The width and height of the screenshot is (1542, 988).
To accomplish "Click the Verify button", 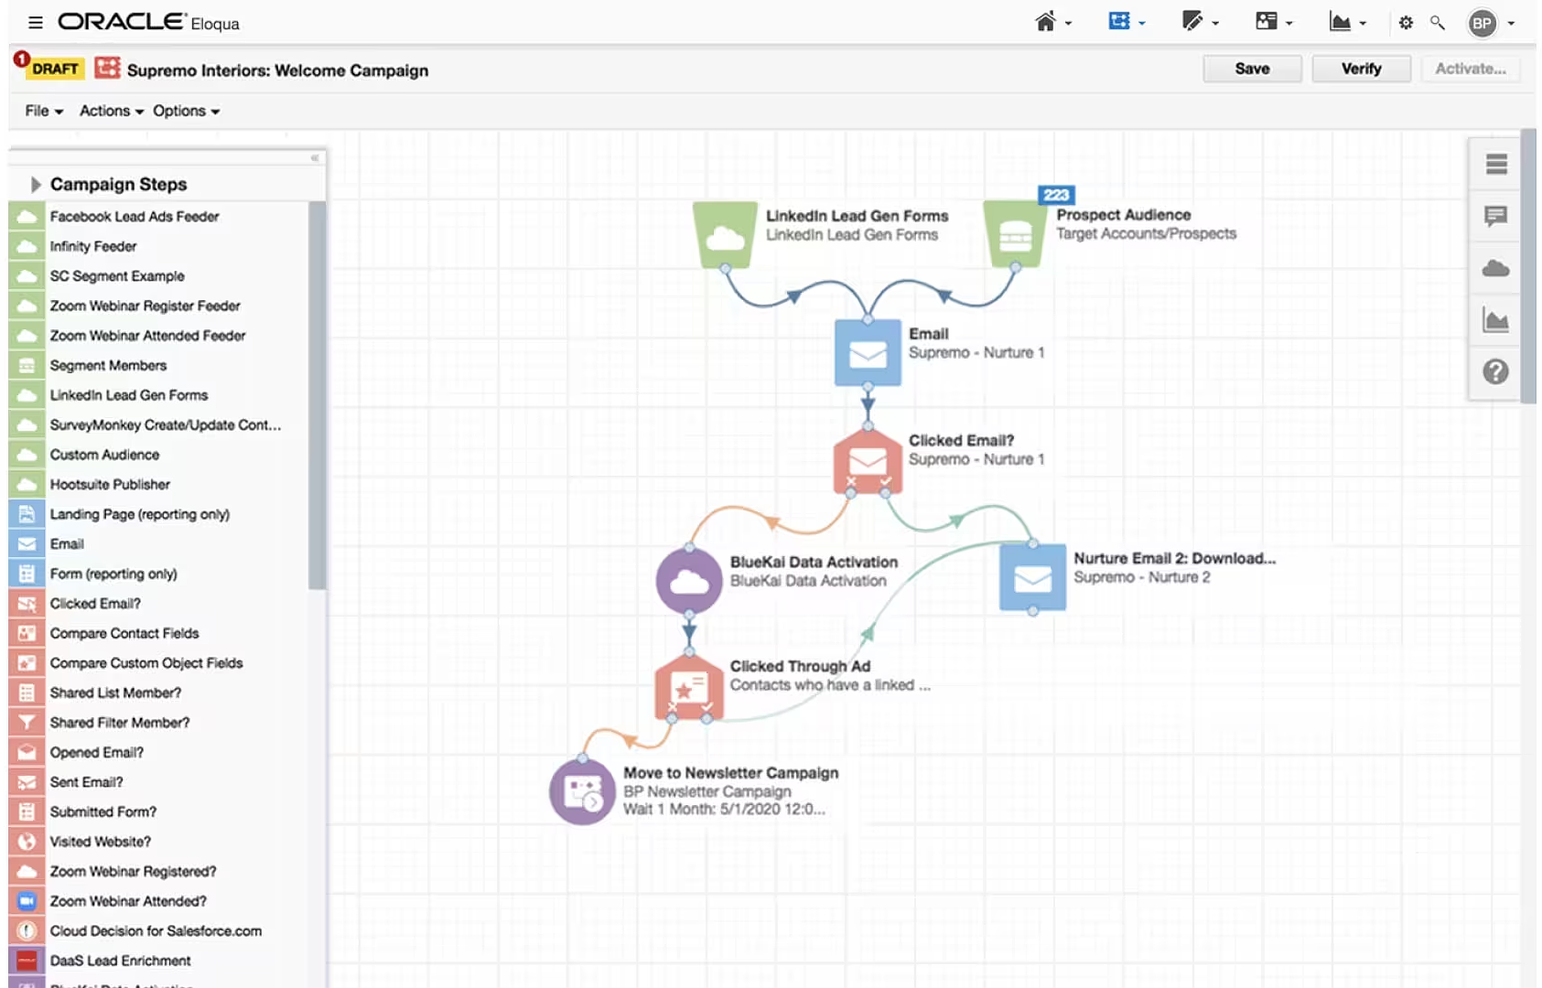I will pos(1361,68).
